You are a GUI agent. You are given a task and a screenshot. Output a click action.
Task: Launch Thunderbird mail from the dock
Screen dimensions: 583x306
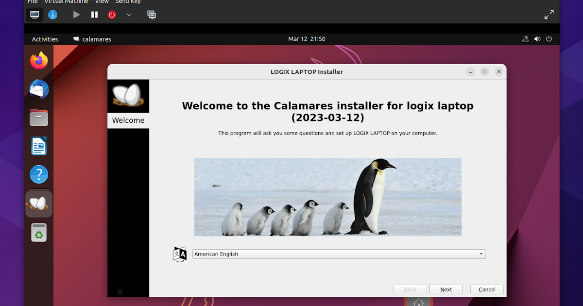[x=39, y=89]
